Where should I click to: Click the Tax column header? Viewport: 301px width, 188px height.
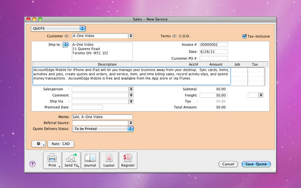point(255,65)
